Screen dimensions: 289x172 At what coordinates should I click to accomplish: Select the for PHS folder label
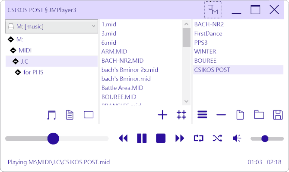[33, 72]
